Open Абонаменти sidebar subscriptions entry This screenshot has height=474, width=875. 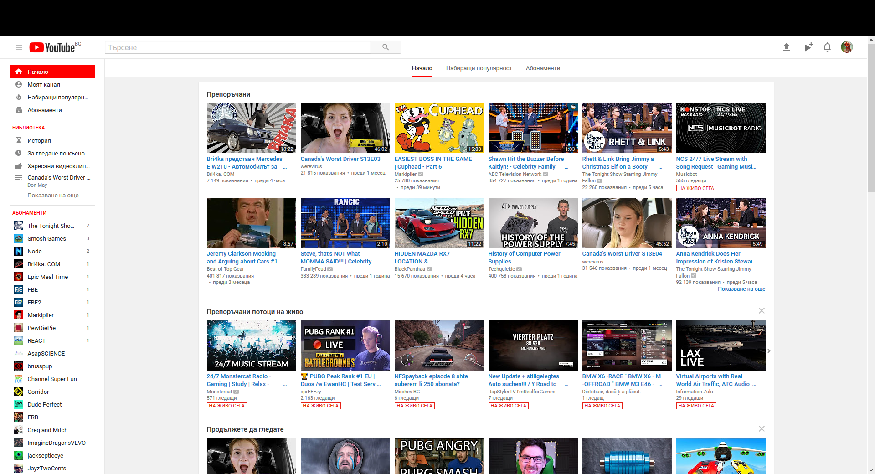coord(52,110)
